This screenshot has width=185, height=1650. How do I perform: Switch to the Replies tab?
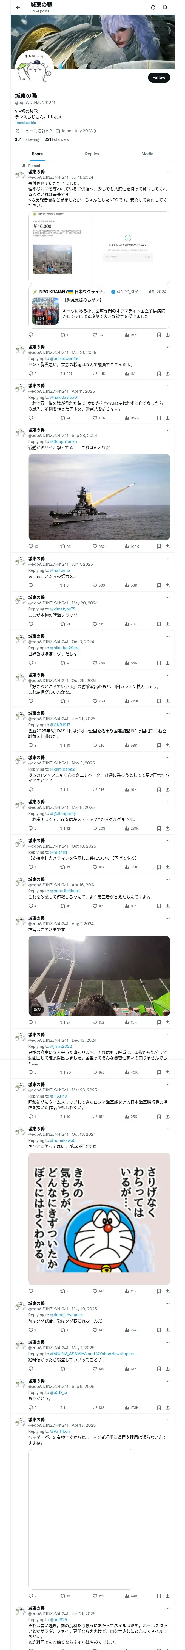(x=92, y=154)
